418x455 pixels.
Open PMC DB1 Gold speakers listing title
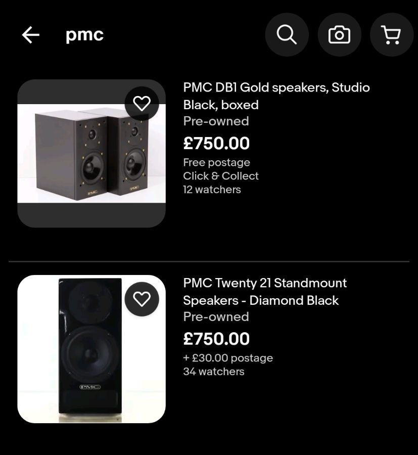[276, 96]
